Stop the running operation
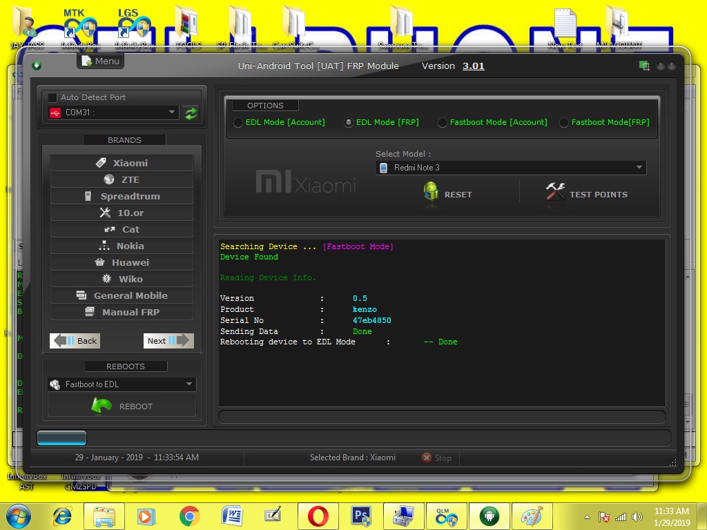 pyautogui.click(x=436, y=458)
